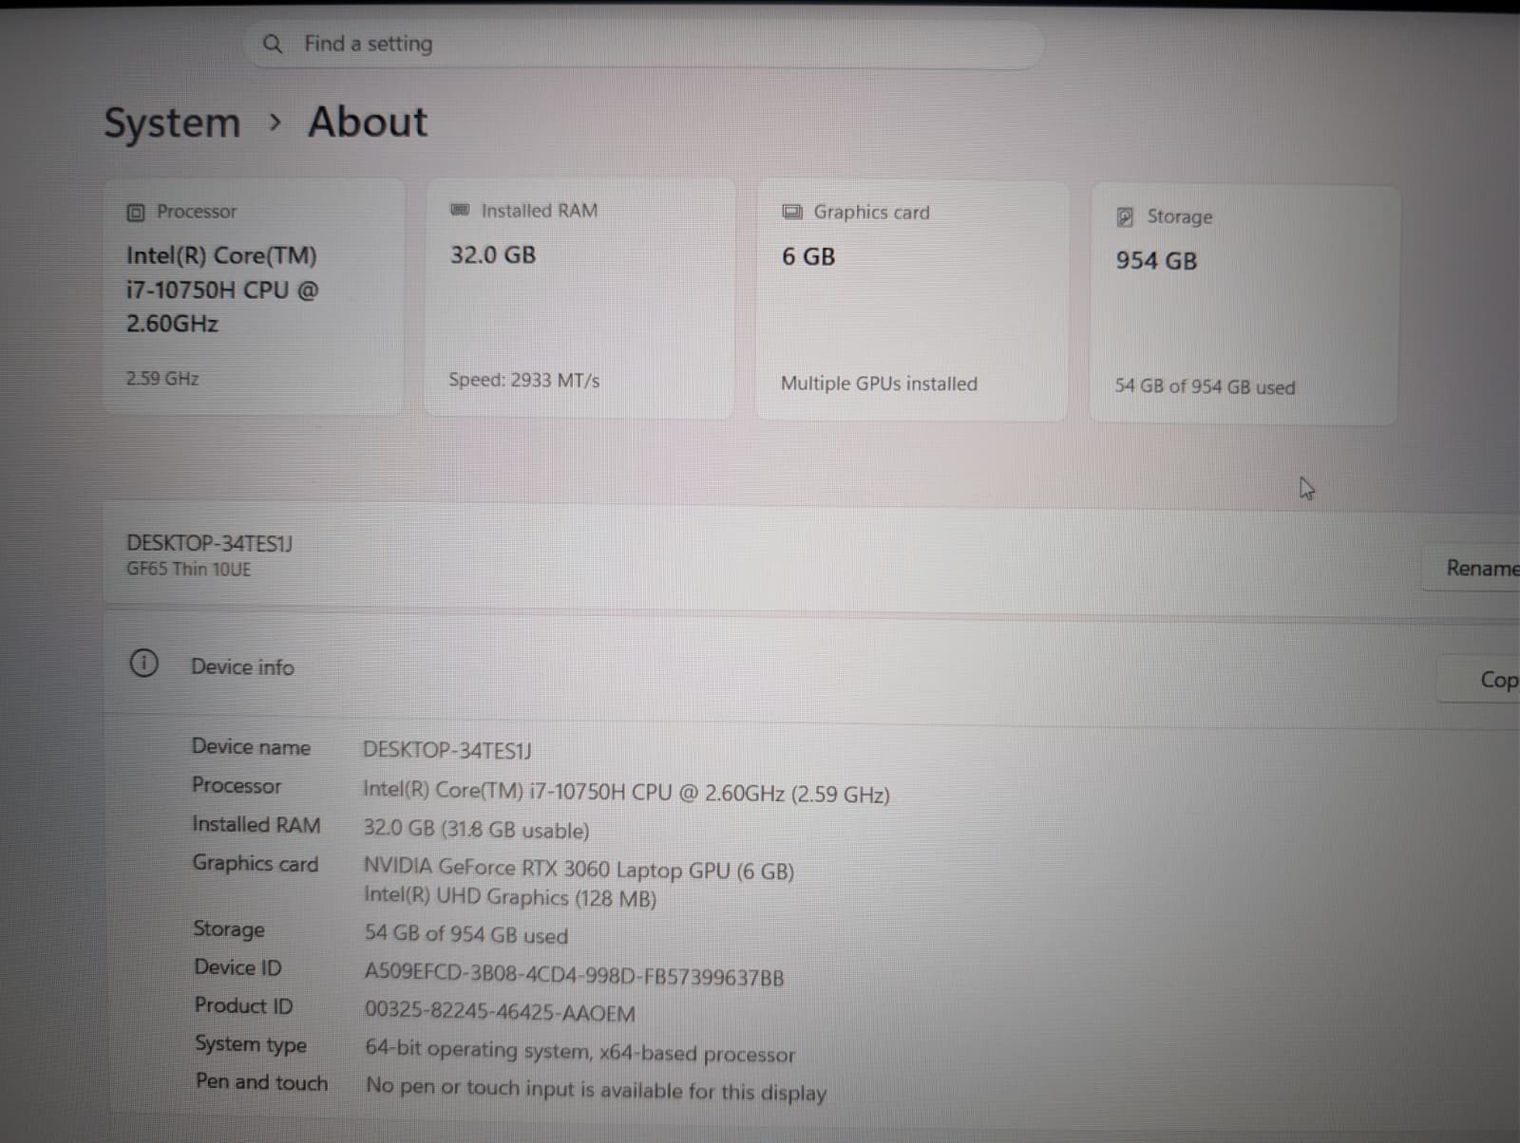Click the Device name row label
The height and width of the screenshot is (1143, 1520).
point(251,747)
